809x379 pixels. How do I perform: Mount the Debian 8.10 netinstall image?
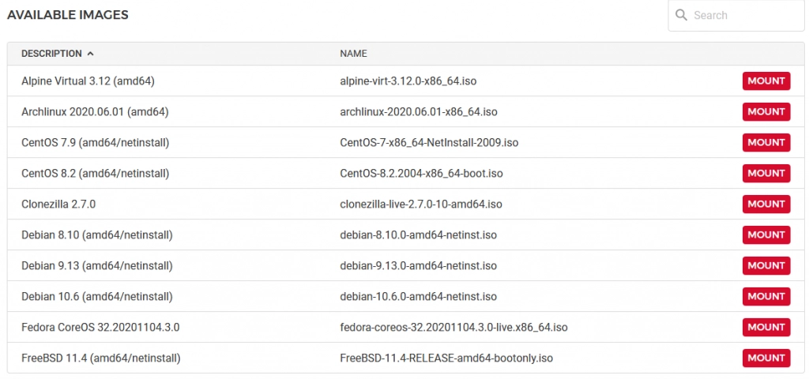click(766, 235)
